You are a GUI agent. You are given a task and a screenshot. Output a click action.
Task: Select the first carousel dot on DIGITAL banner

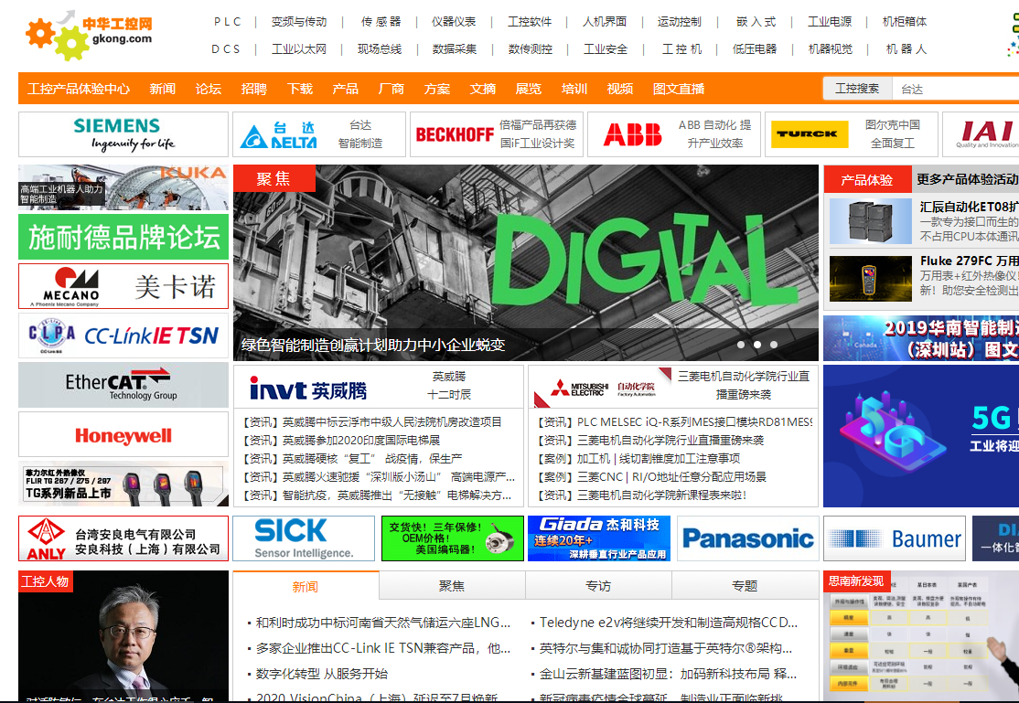coord(741,345)
